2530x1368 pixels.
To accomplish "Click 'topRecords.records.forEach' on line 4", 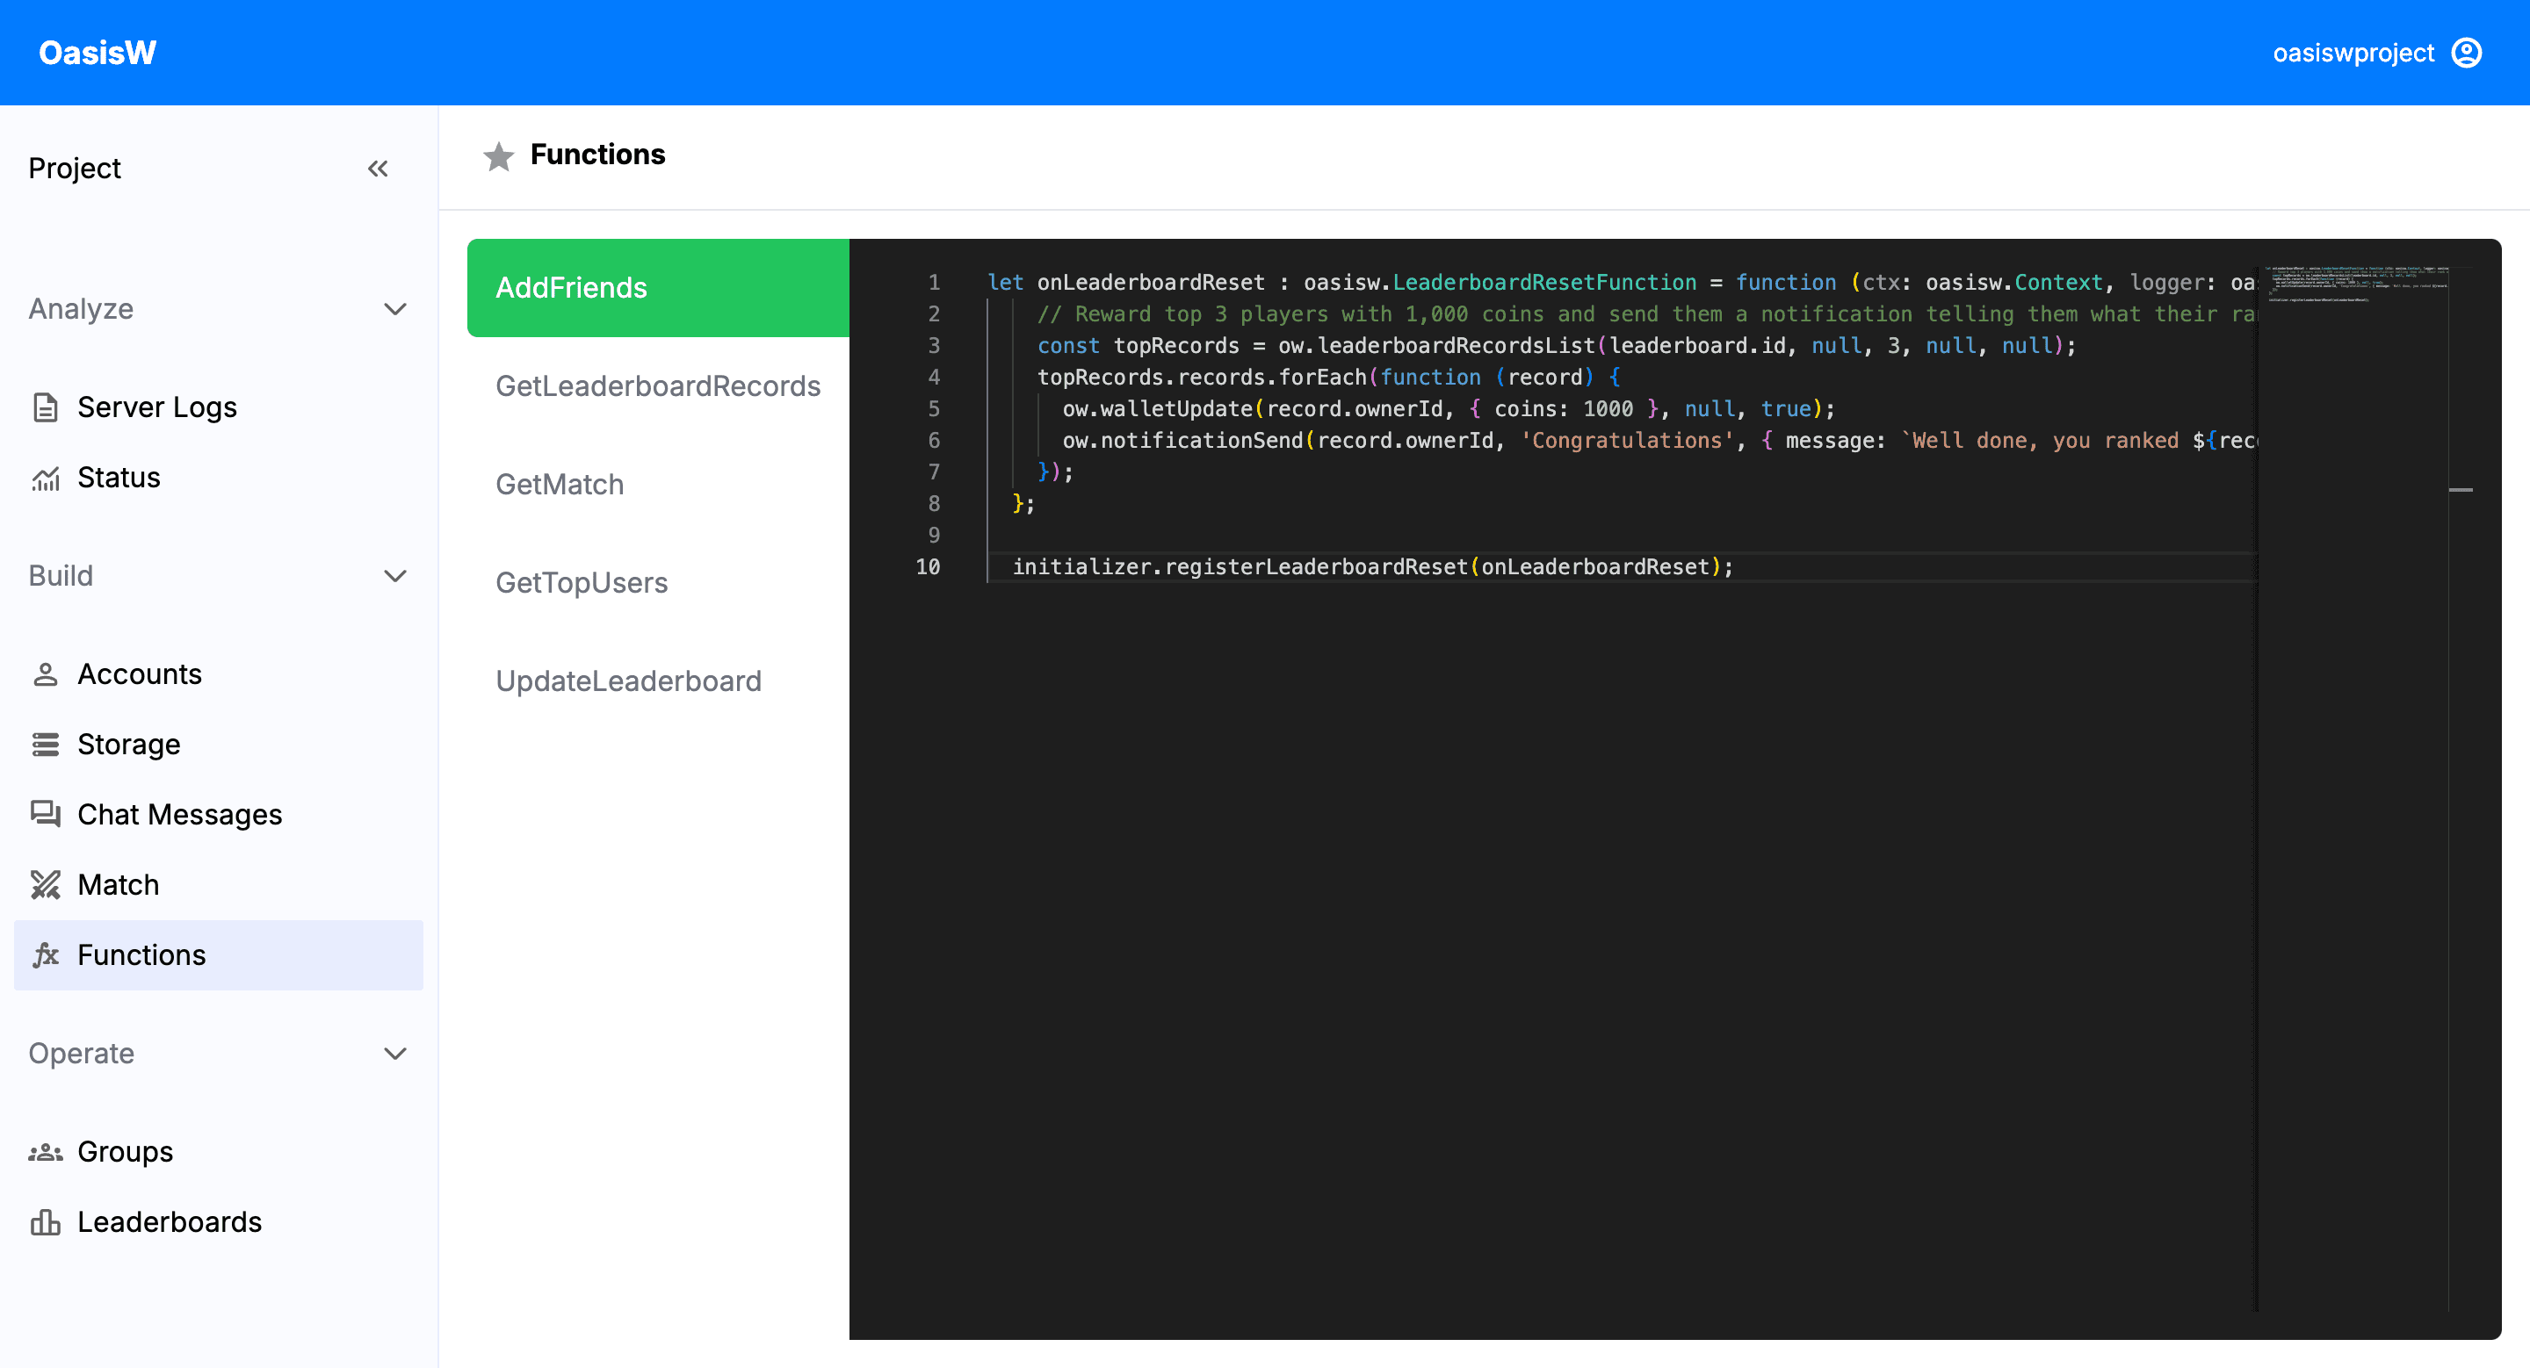I will (1202, 377).
